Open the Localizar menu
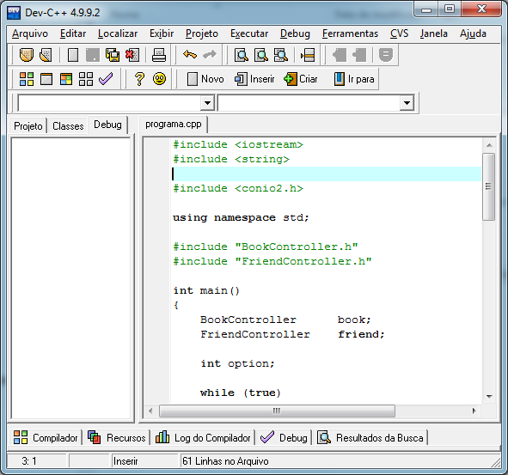 coord(118,33)
